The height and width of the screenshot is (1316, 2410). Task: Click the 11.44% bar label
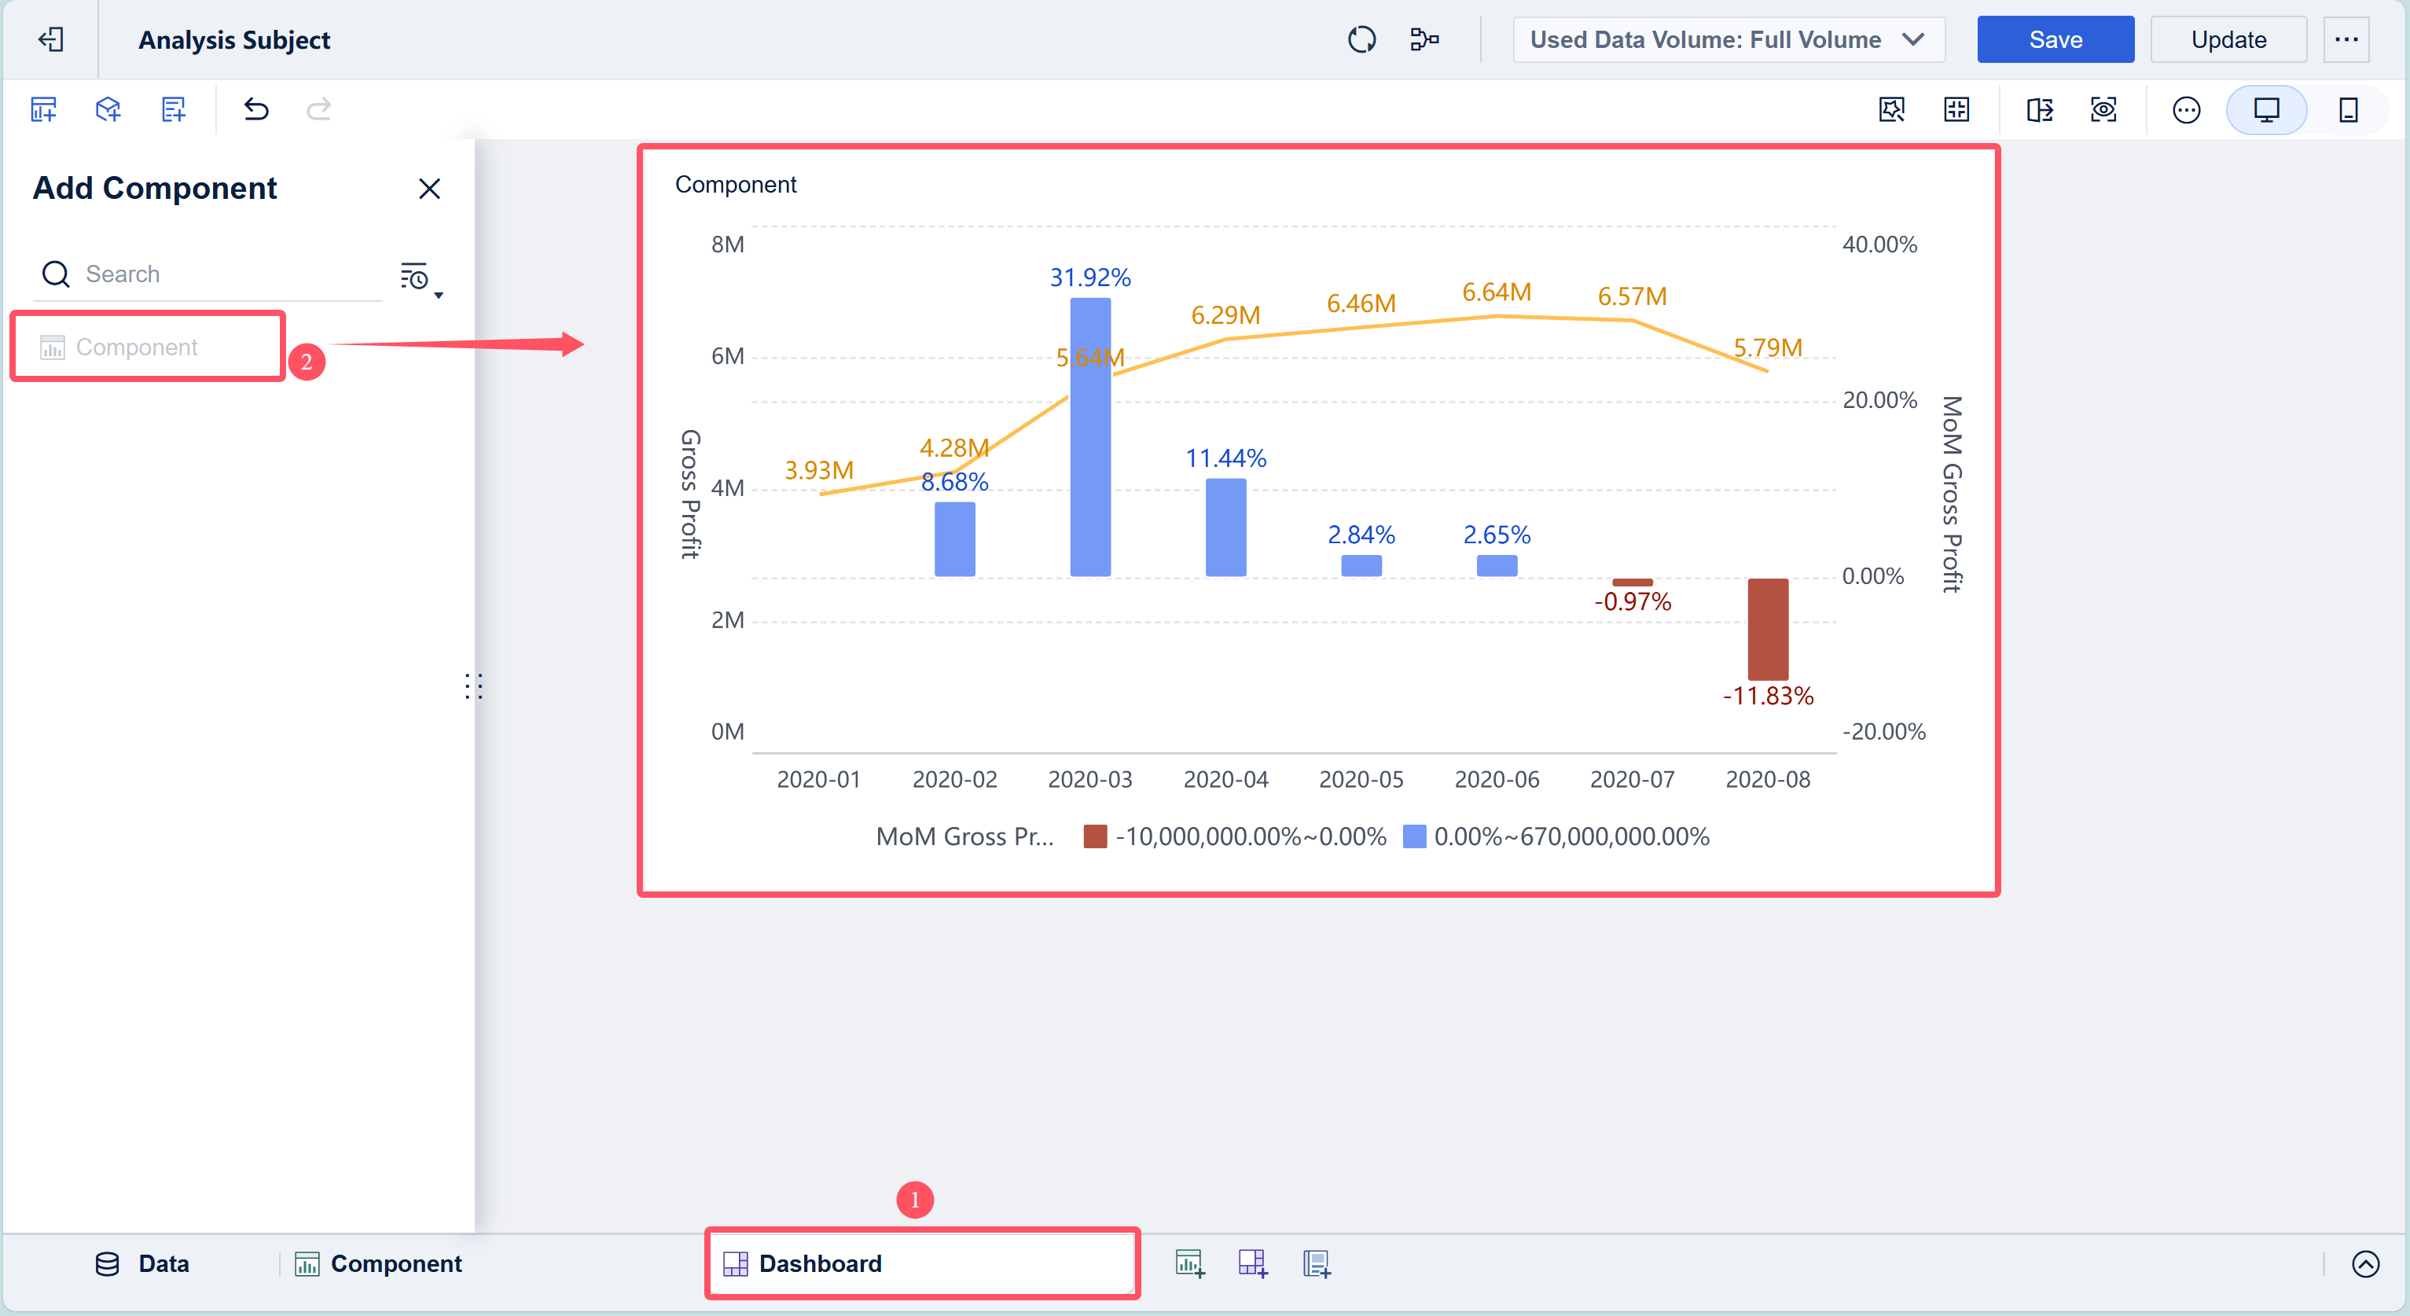(1225, 458)
